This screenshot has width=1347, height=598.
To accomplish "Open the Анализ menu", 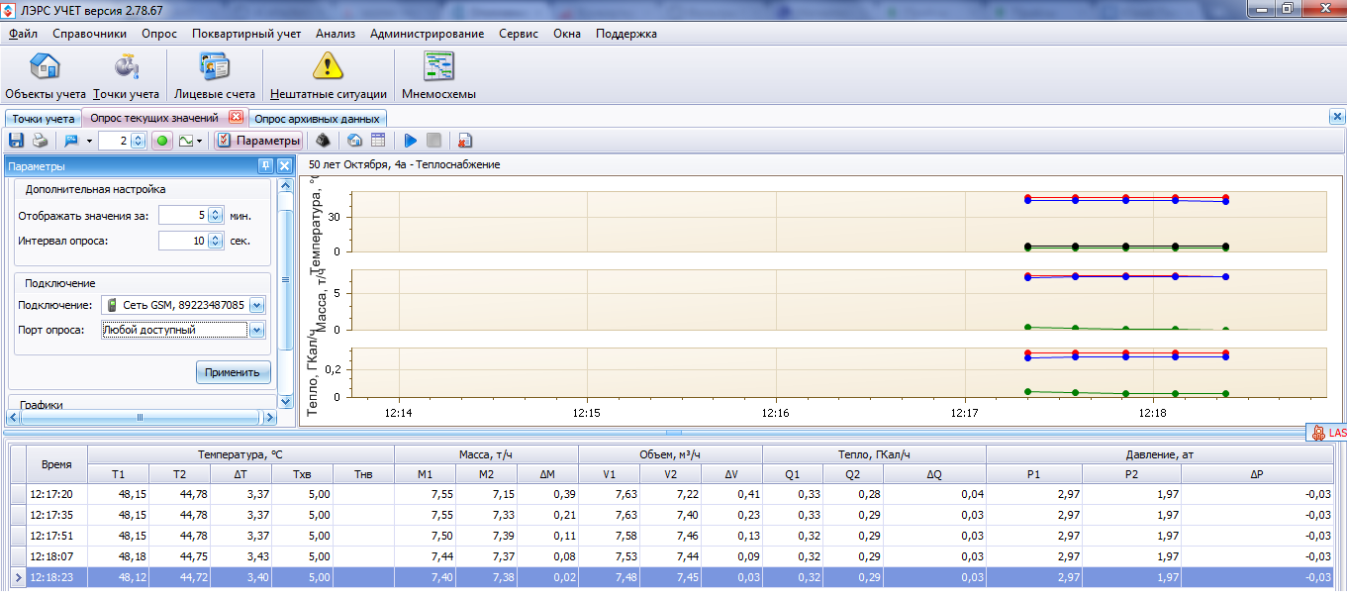I will pyautogui.click(x=336, y=33).
